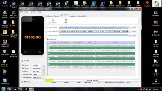Open the SPD_Resea archive icon
This screenshot has width=162, height=91.
click(156, 13)
